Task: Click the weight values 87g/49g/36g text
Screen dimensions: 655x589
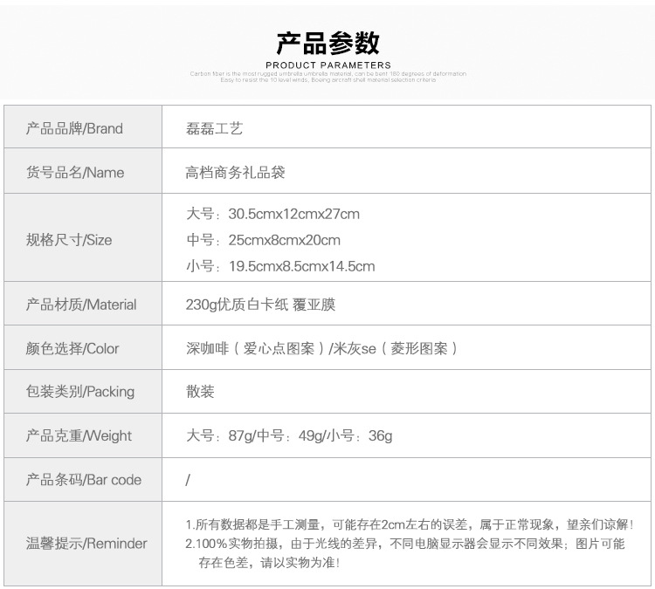Action: [289, 435]
